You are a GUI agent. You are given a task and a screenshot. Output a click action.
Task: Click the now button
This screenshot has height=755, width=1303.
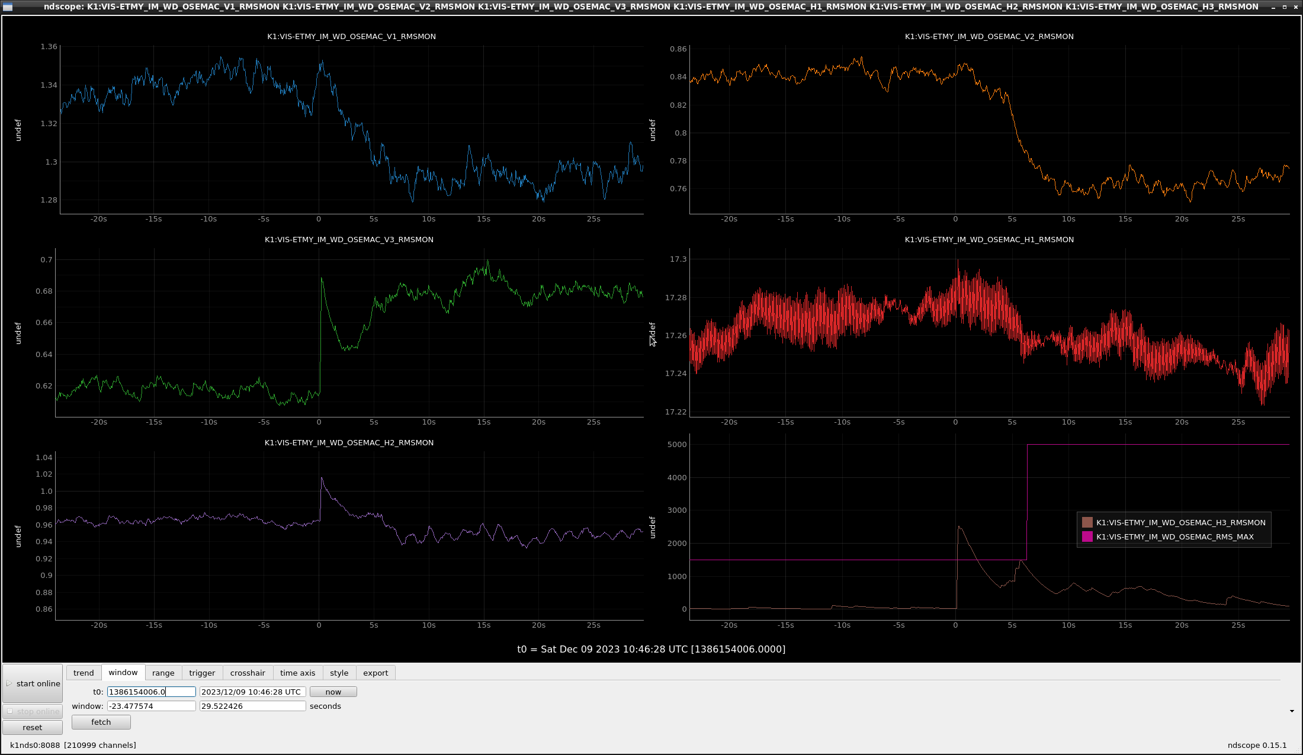333,692
